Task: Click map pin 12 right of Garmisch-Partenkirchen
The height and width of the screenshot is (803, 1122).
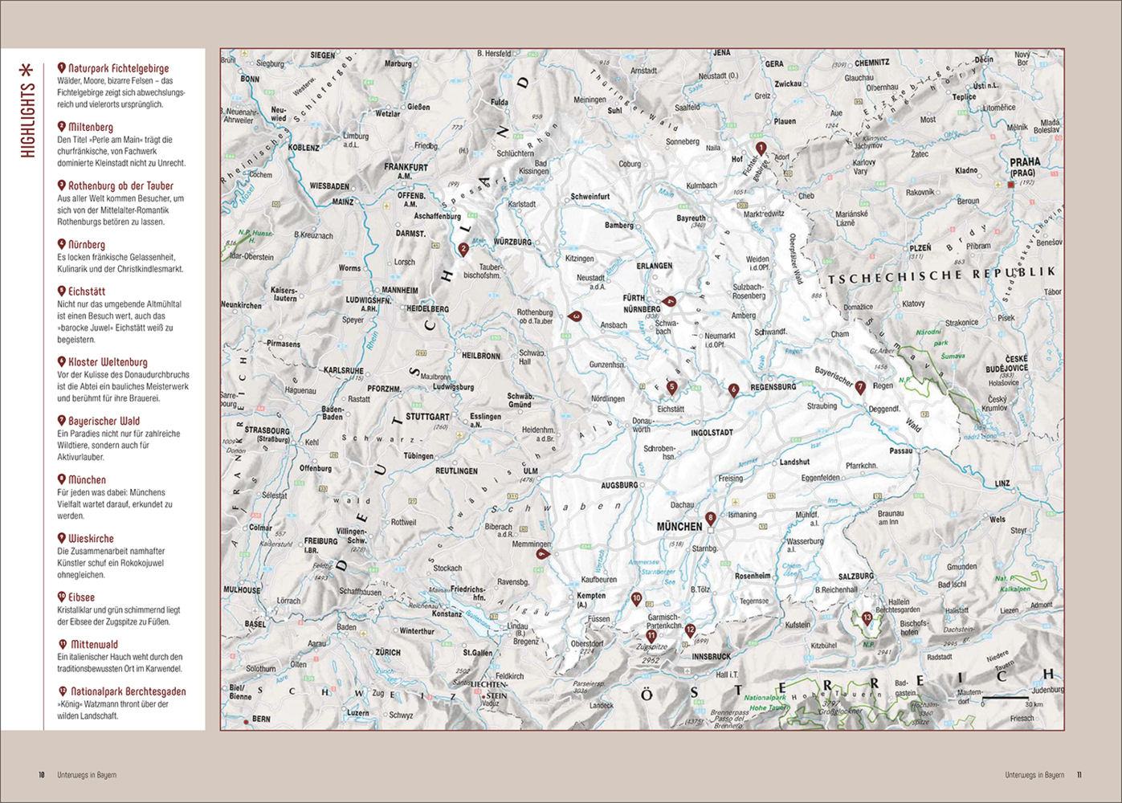Action: click(x=690, y=630)
